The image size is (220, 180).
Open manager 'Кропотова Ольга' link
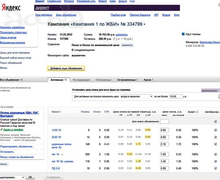(209, 42)
